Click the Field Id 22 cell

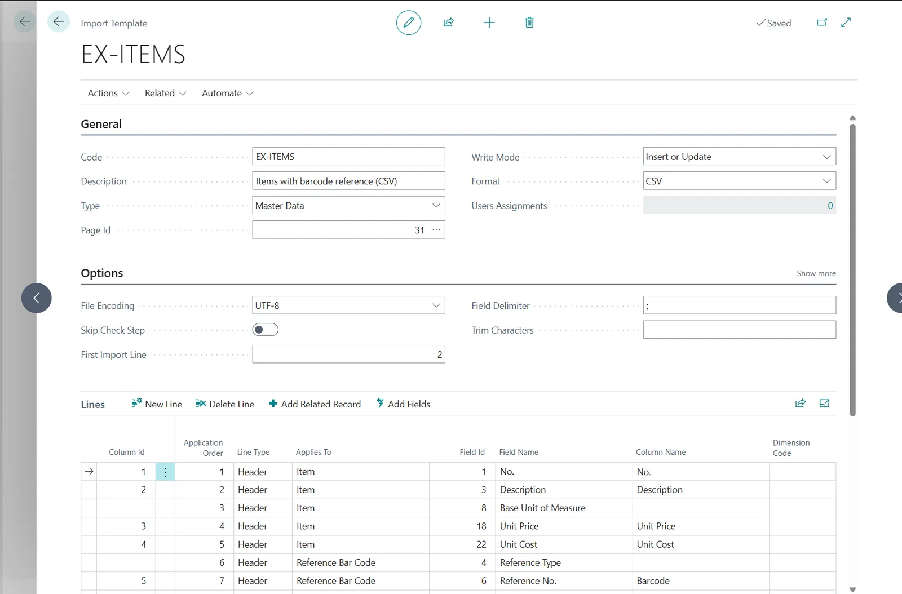pyautogui.click(x=462, y=544)
